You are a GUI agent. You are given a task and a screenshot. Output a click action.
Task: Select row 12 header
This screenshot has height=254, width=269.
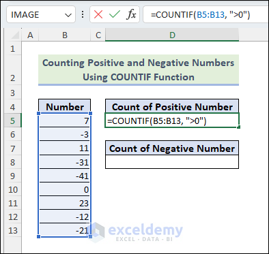click(x=12, y=217)
